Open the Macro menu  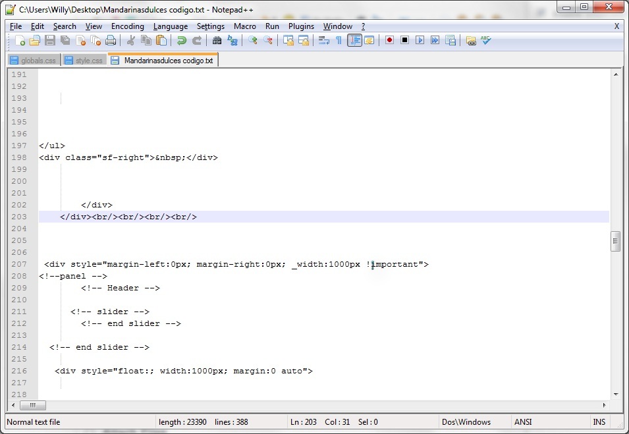[245, 26]
